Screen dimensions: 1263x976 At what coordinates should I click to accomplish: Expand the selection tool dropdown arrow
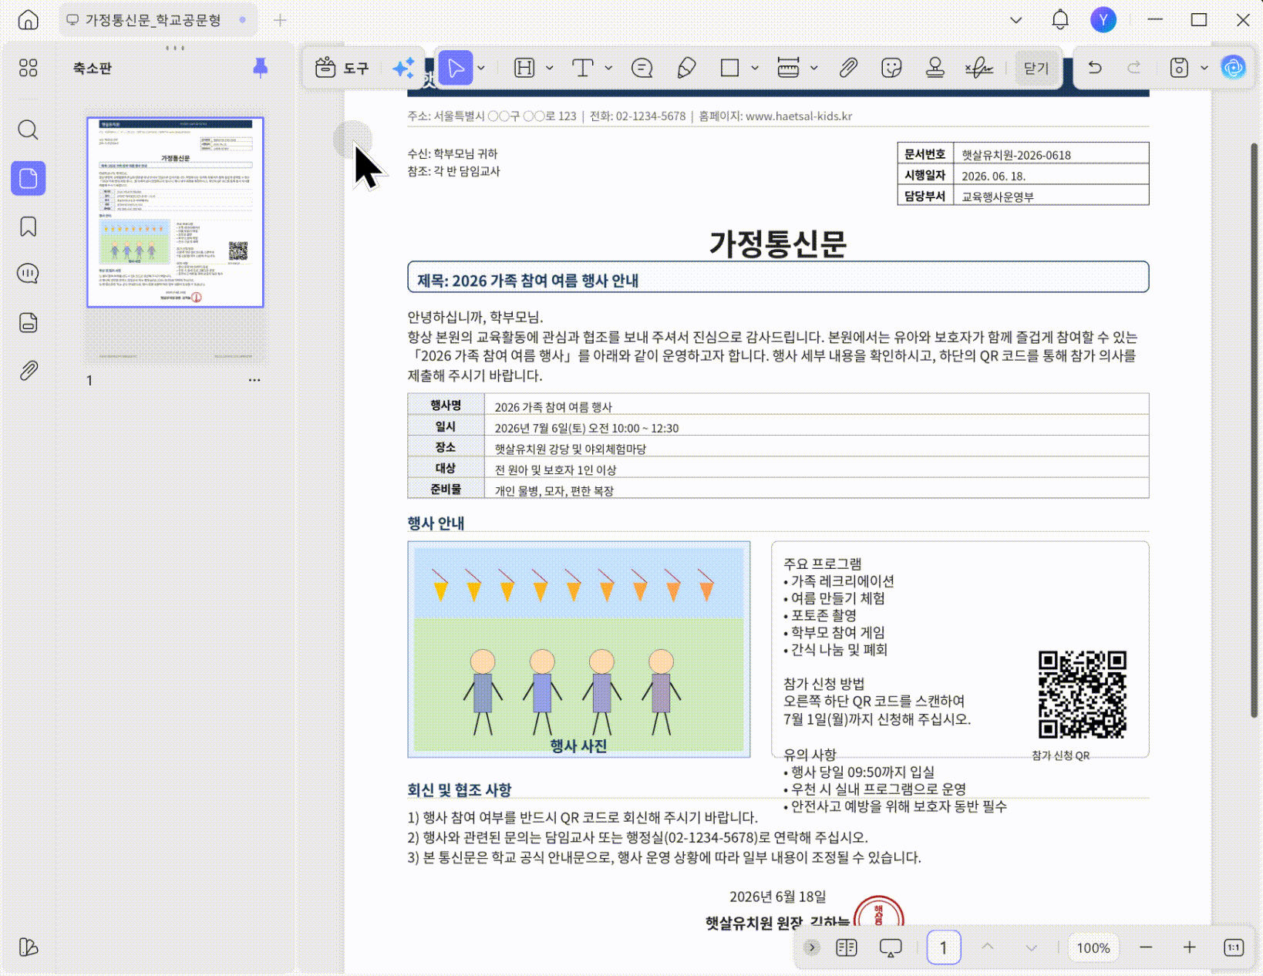[x=482, y=69]
